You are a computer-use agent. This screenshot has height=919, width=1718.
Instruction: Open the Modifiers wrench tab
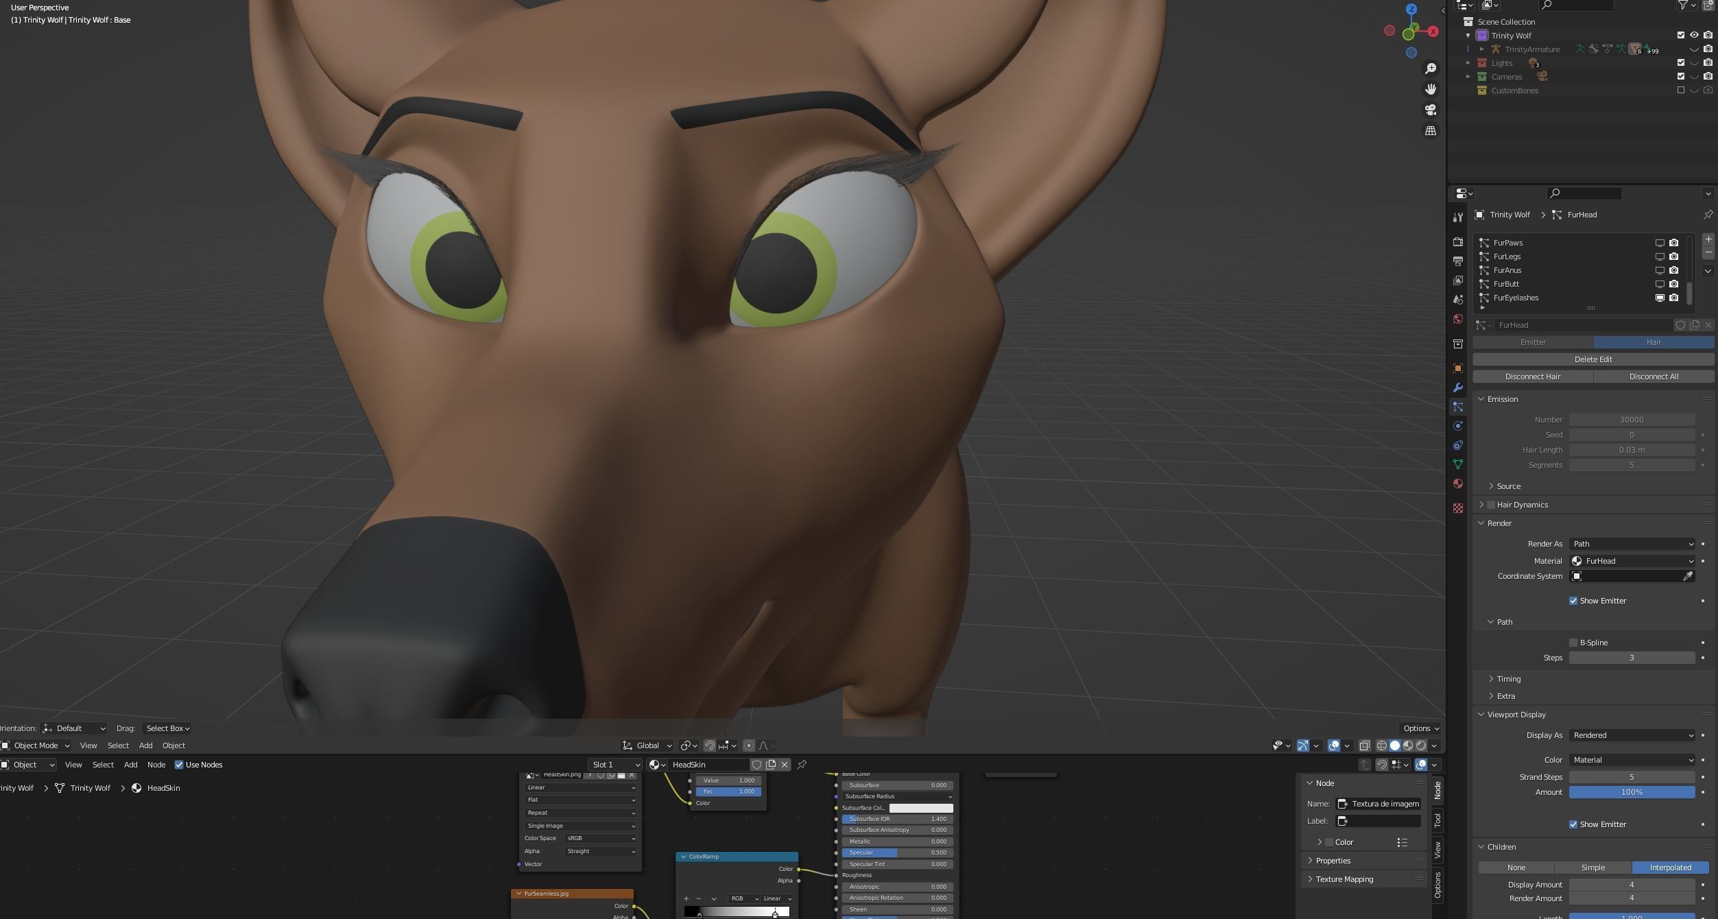[x=1458, y=387]
